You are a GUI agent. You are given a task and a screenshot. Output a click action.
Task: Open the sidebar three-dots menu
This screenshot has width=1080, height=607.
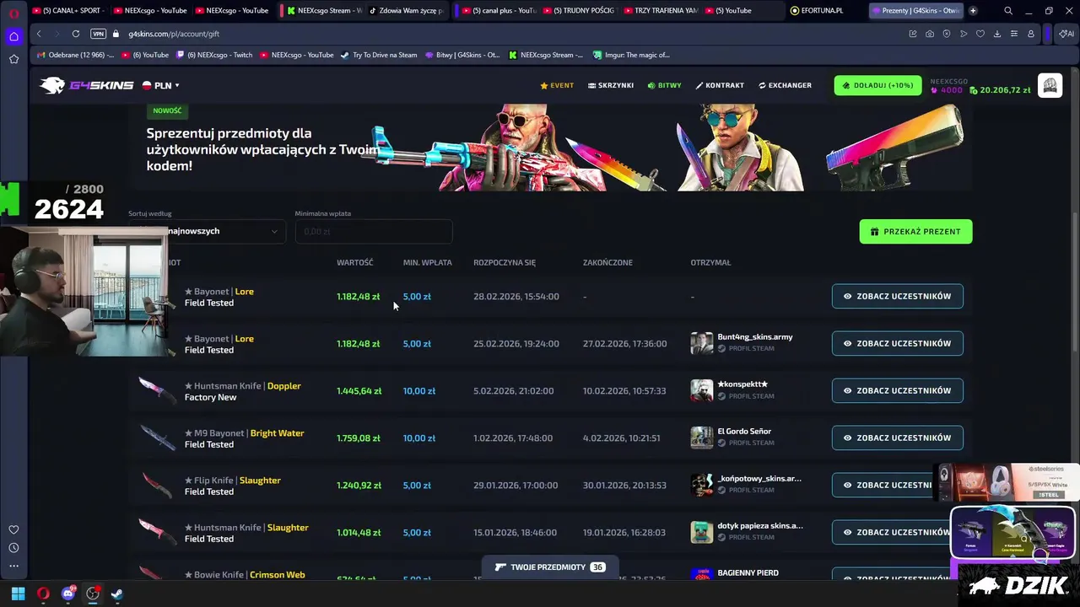(x=13, y=566)
